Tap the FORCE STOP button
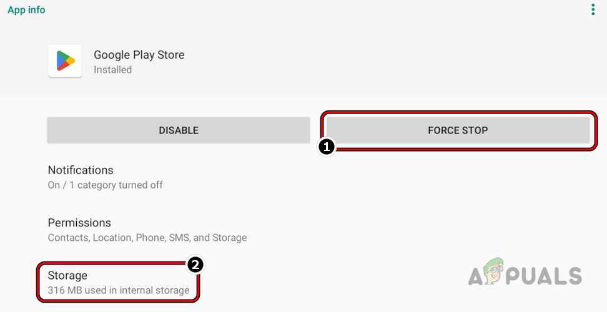This screenshot has height=312, width=607. tap(458, 130)
